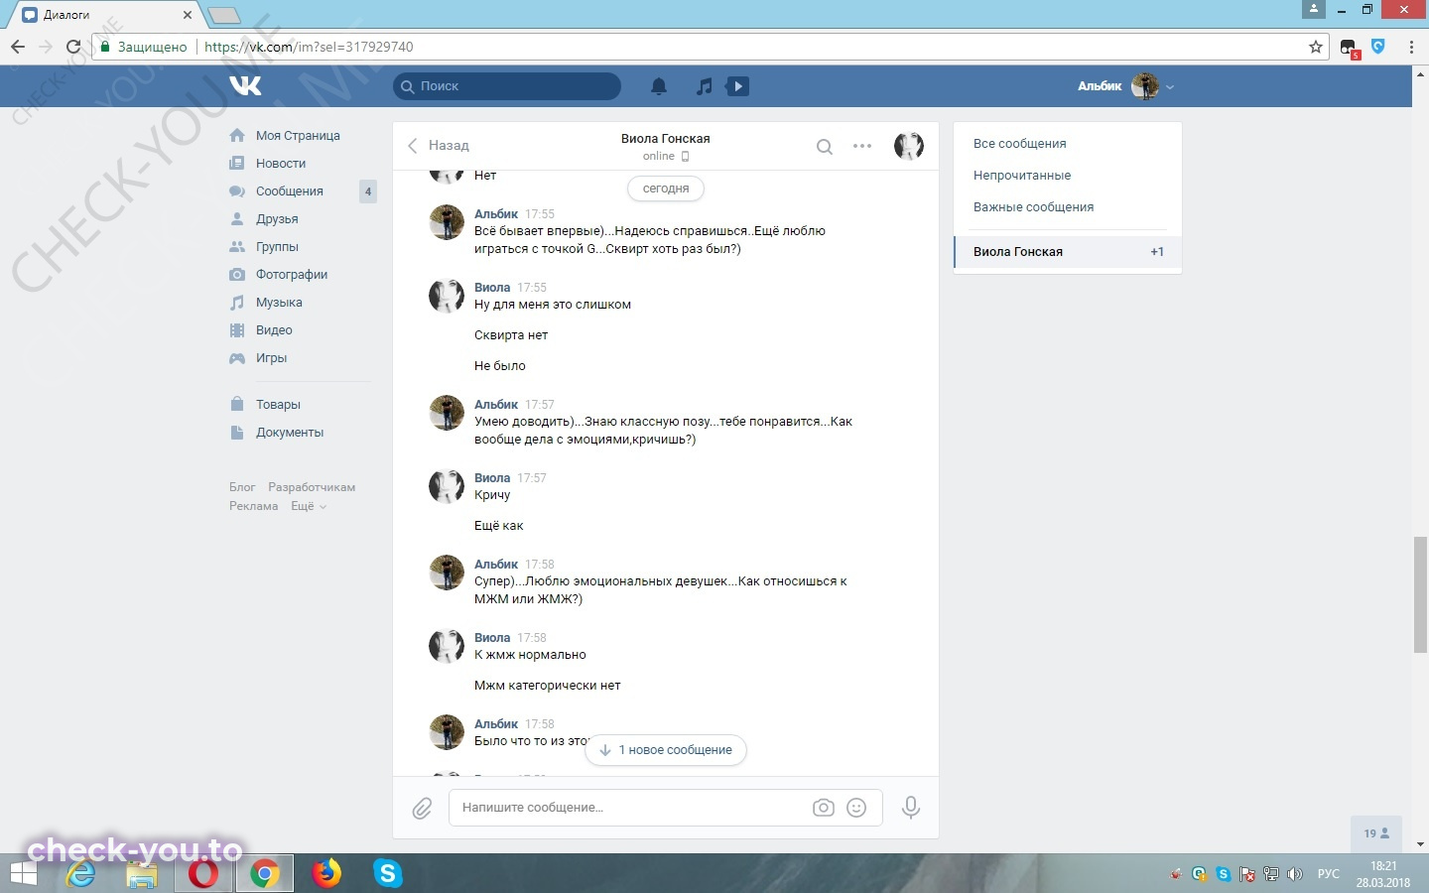Expand the Альбик profile menu
This screenshot has width=1429, height=893.
[x=1126, y=86]
